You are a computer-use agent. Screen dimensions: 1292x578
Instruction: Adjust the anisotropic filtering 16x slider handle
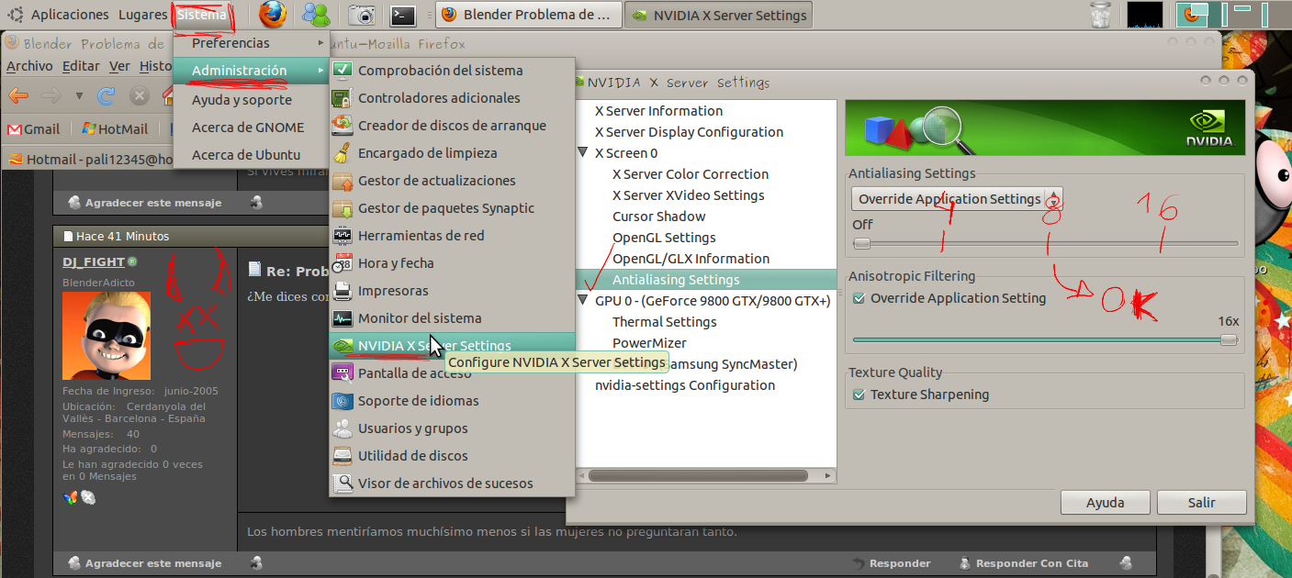point(1229,339)
